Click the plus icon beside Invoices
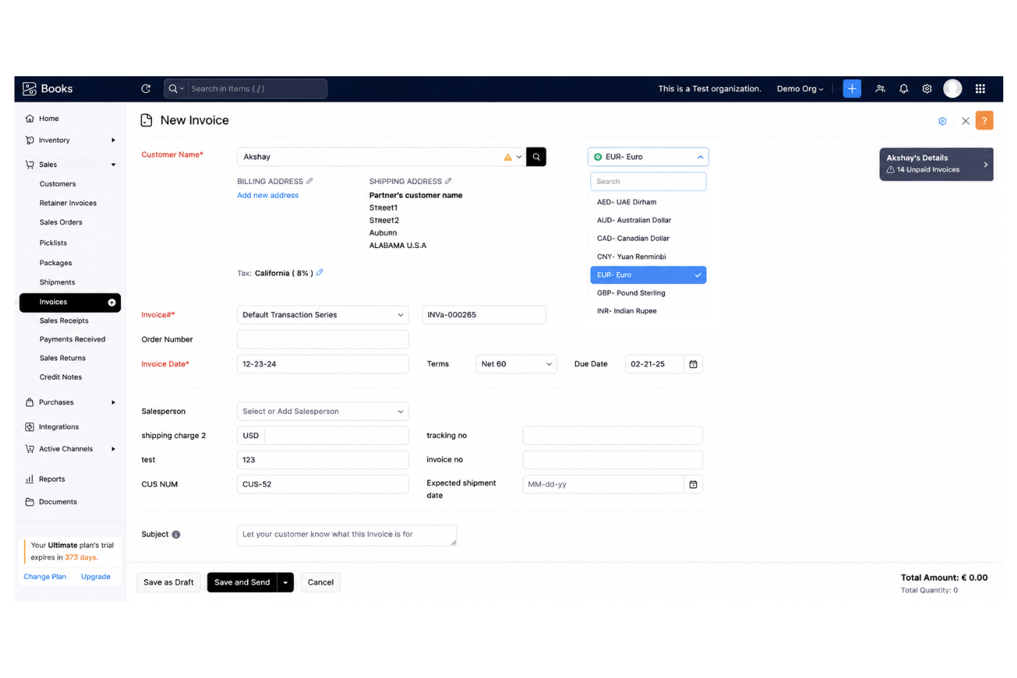The width and height of the screenshot is (1017, 678). coord(111,302)
